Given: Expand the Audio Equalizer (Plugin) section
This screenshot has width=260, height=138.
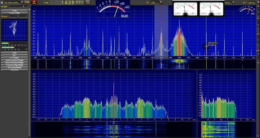Looking at the screenshot, I should (15, 60).
